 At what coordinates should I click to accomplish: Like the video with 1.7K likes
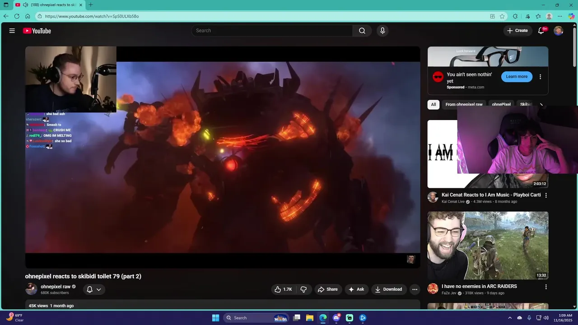coord(283,289)
